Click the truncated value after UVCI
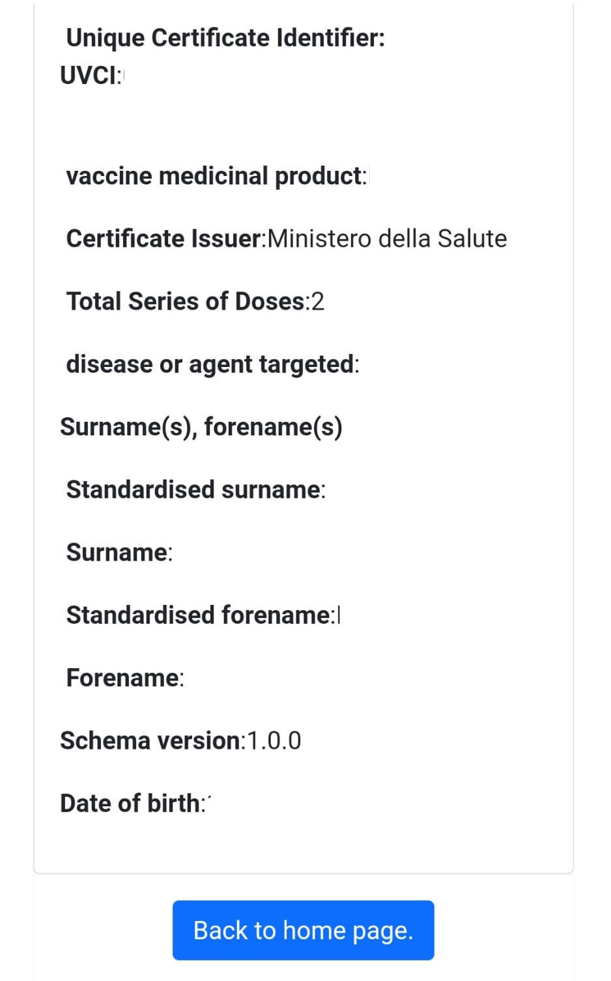The width and height of the screenshot is (611, 981). (x=123, y=76)
